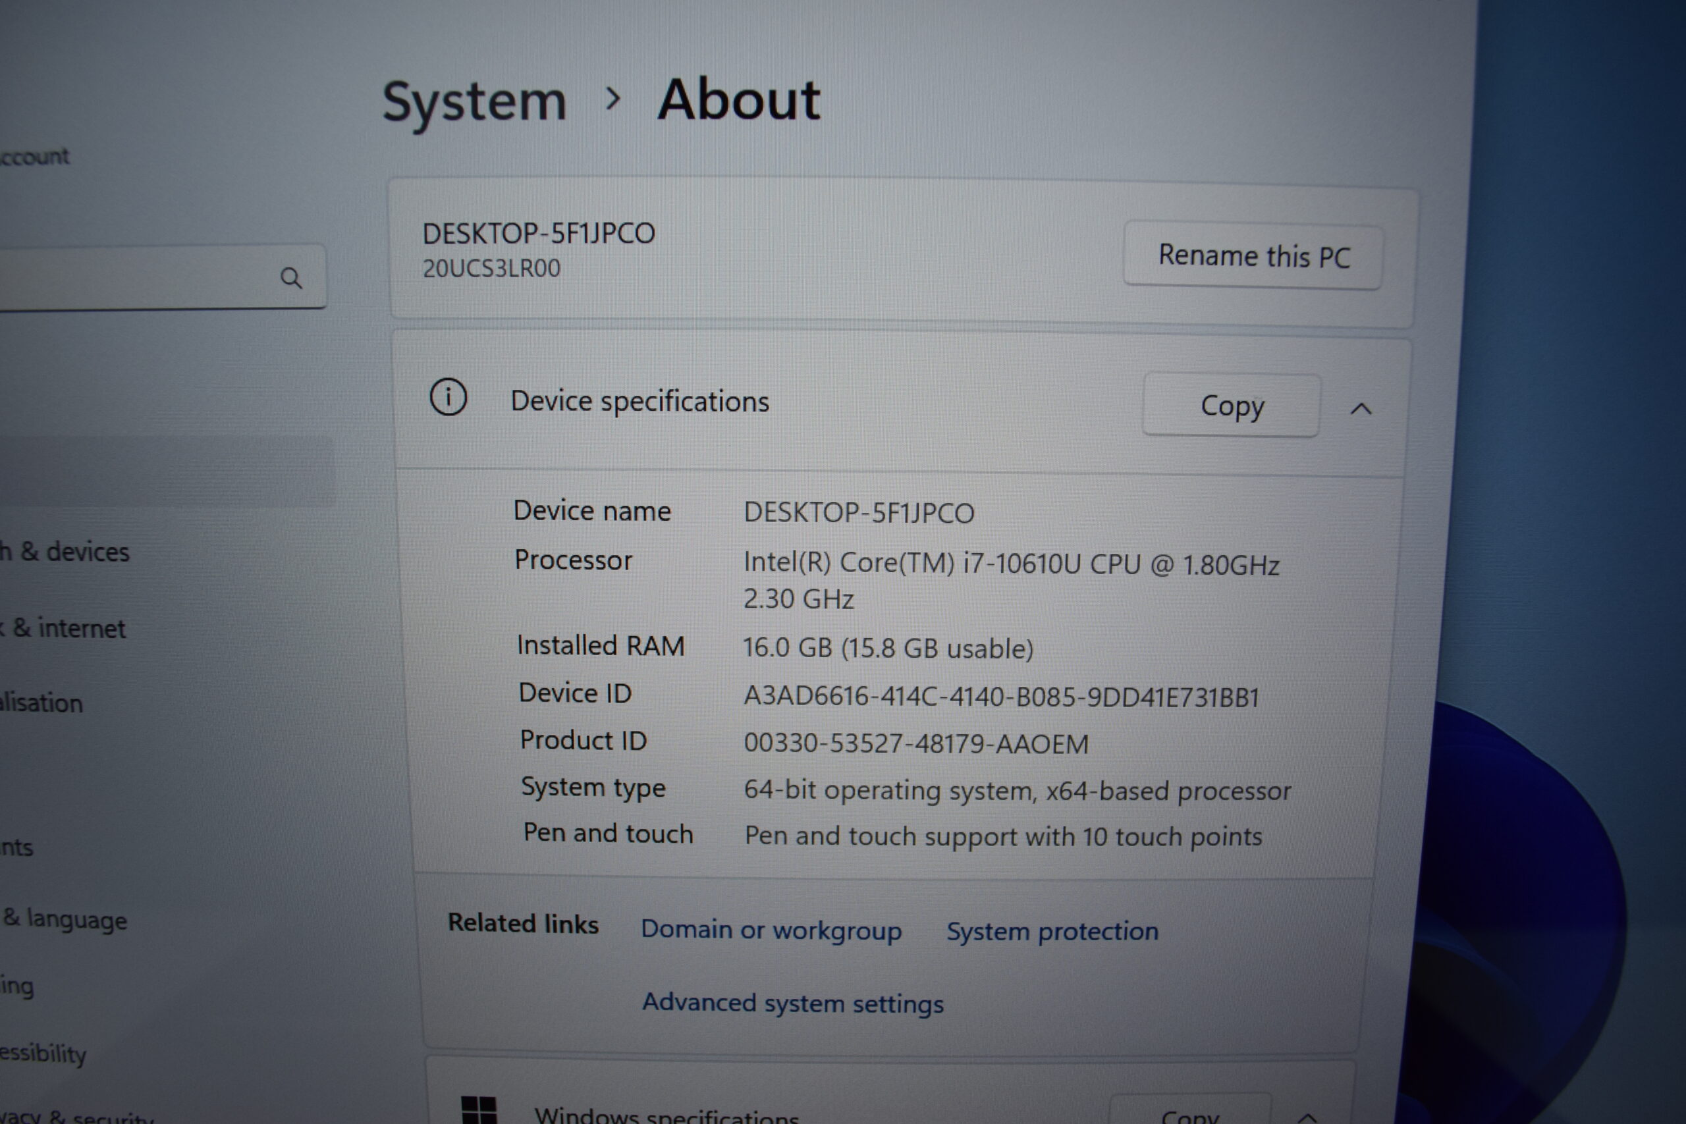The height and width of the screenshot is (1124, 1686).
Task: Open Advanced system settings link
Action: click(792, 1003)
